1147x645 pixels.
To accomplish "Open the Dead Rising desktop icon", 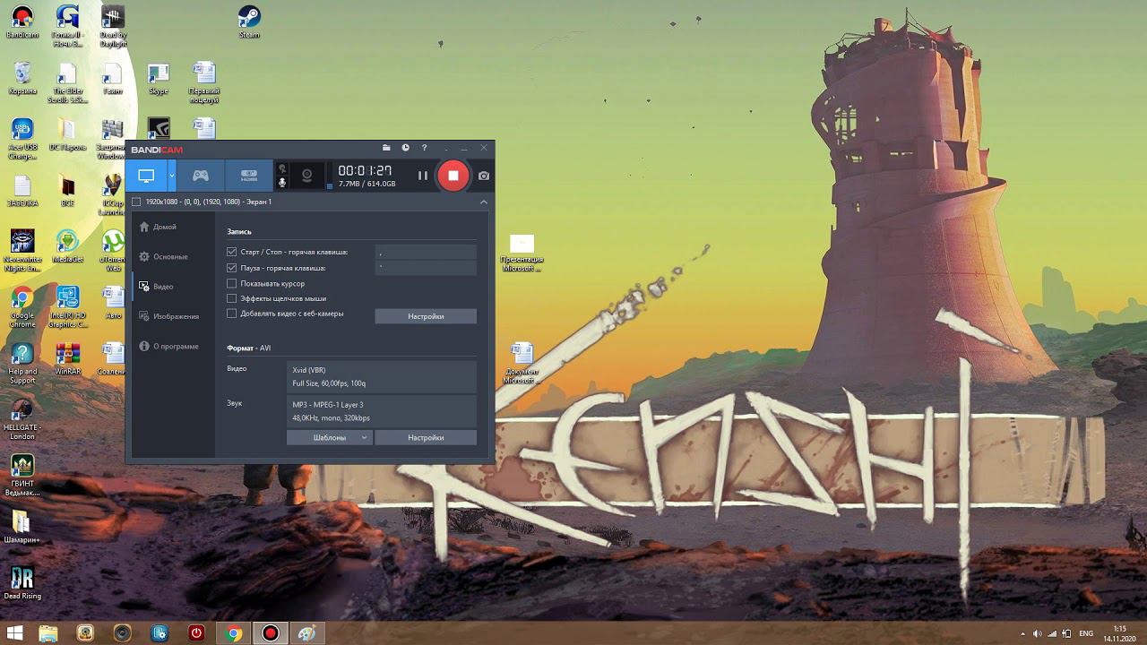I will (22, 582).
